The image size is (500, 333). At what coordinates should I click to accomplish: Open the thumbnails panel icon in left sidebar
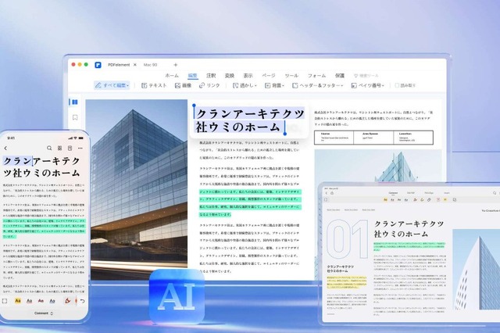[x=75, y=102]
